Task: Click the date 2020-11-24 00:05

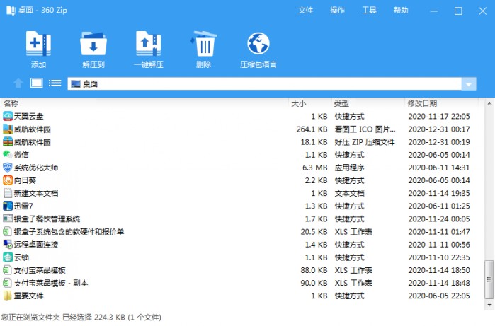Action: coord(439,219)
